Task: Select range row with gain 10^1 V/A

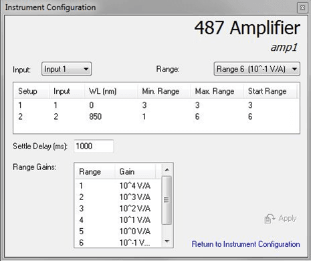Action: [118, 220]
